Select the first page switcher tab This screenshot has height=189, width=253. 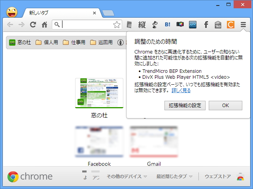(85, 175)
